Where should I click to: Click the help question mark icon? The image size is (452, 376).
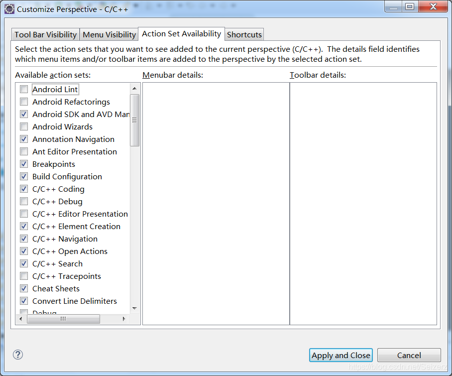point(18,355)
